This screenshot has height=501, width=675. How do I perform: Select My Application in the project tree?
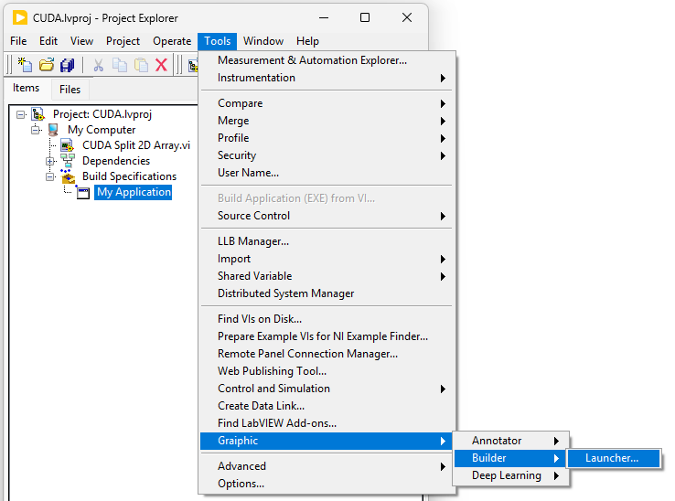point(134,192)
